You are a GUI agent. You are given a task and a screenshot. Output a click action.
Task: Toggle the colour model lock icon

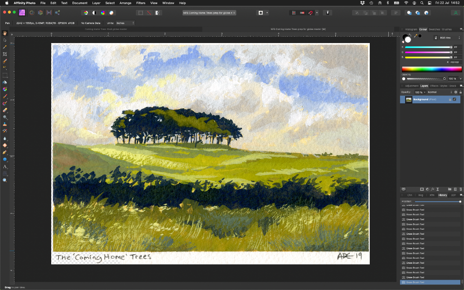[x=435, y=38]
